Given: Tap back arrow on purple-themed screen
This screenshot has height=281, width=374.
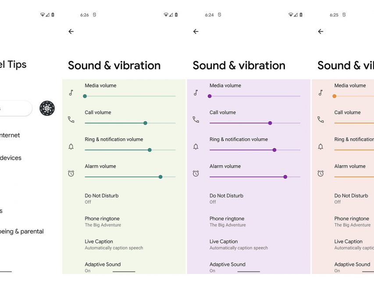Looking at the screenshot, I should pyautogui.click(x=196, y=32).
